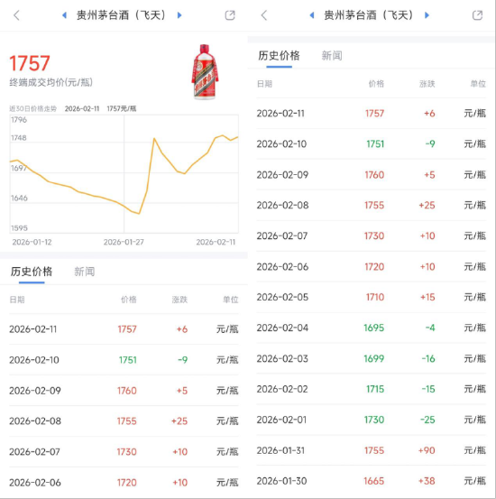
Task: Click price 1751 in right table
Action: click(375, 143)
